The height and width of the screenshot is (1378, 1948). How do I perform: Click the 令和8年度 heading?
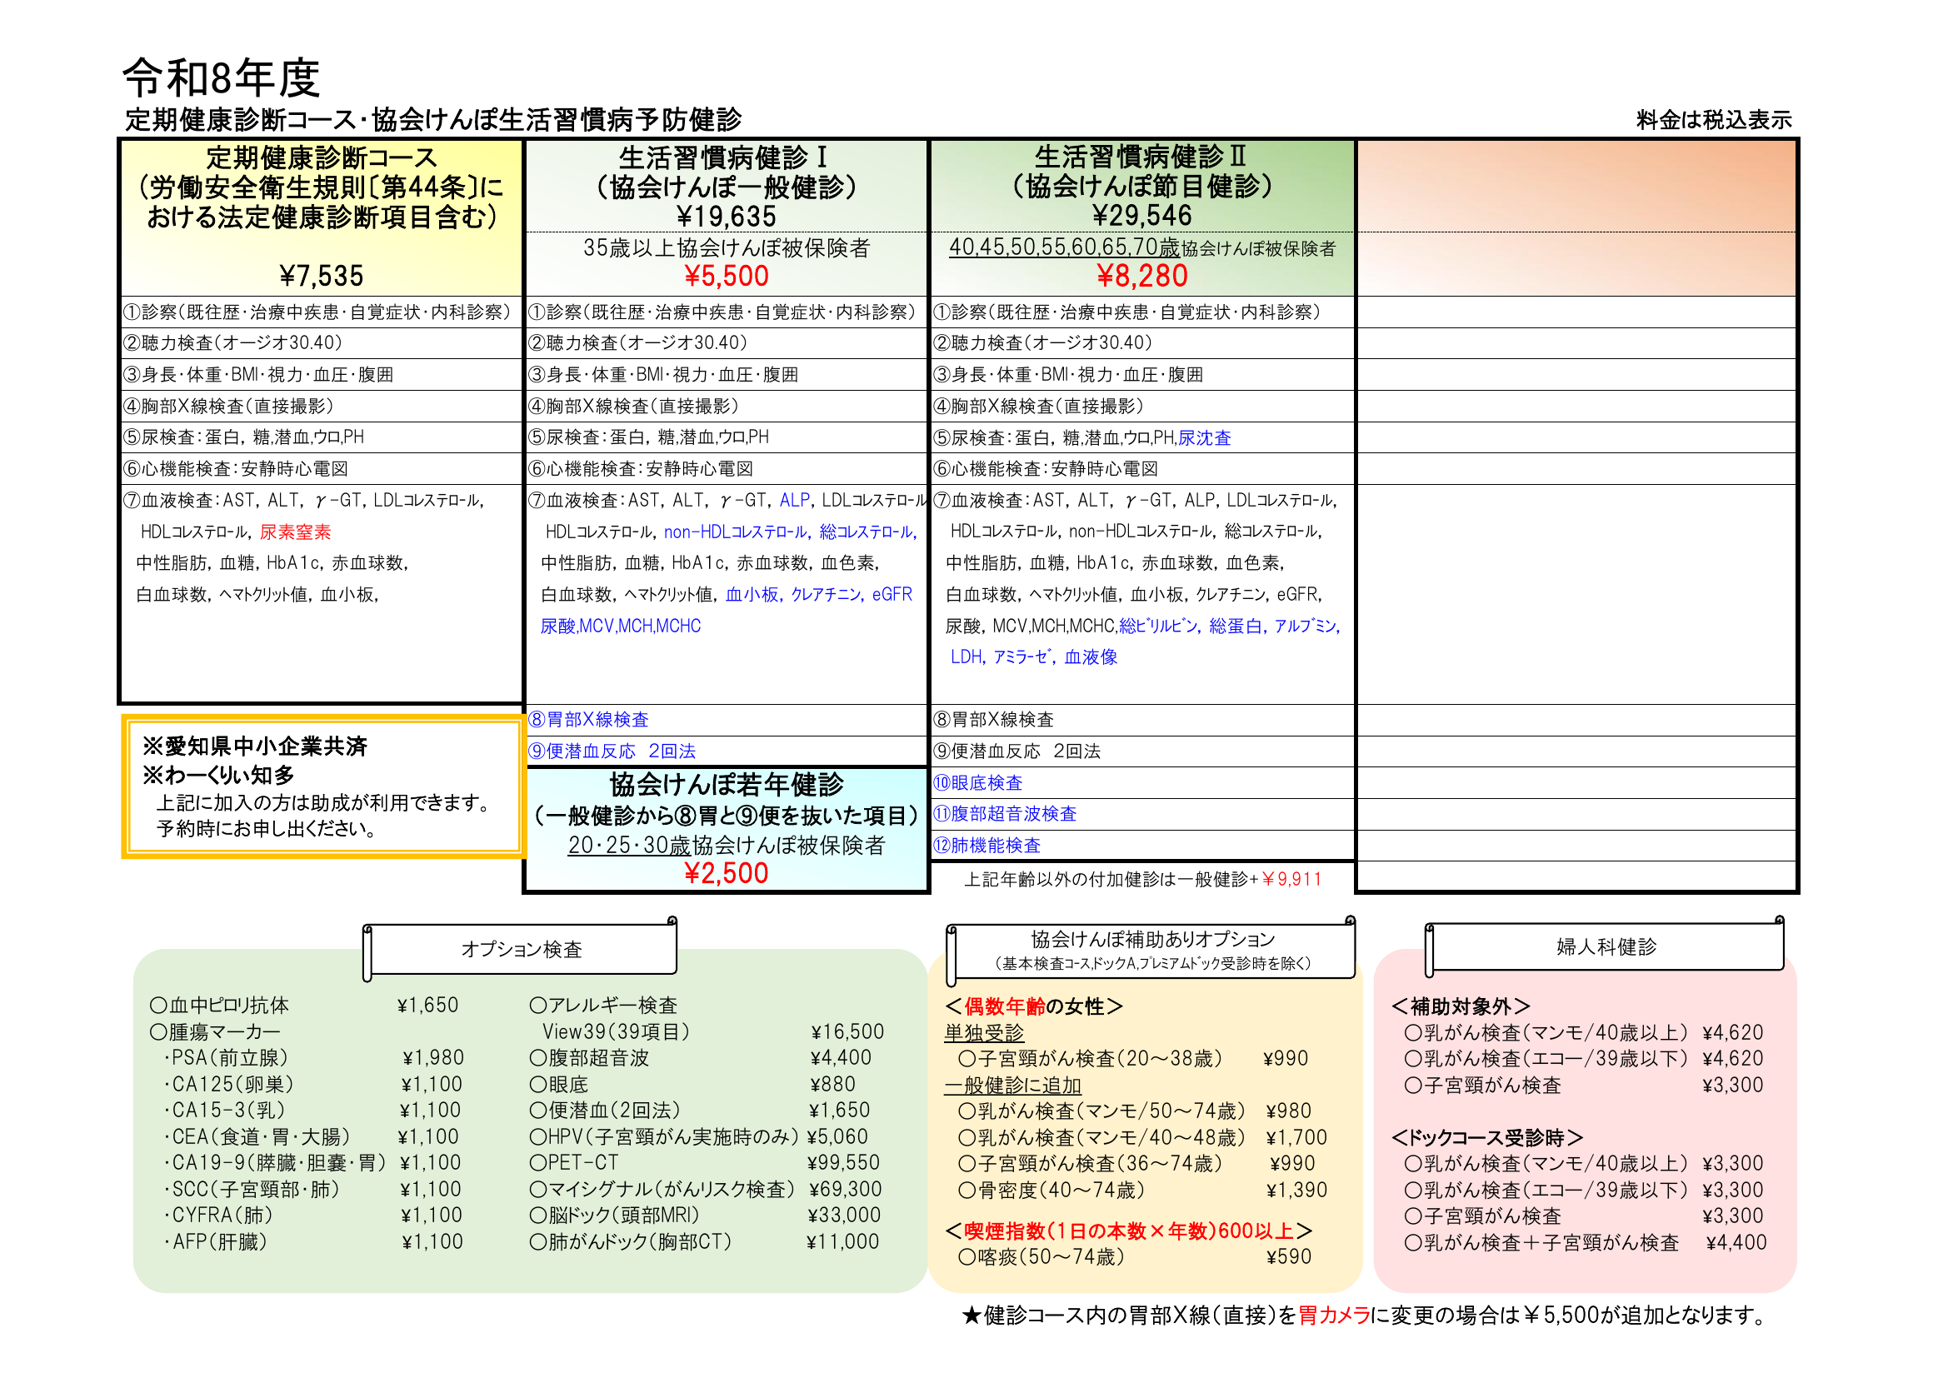(x=222, y=79)
